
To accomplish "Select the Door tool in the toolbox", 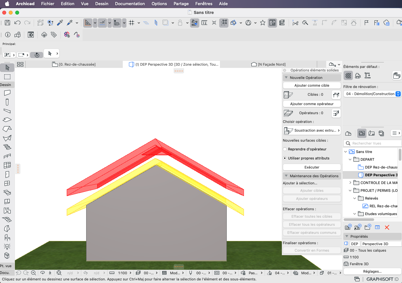I will pyautogui.click(x=7, y=174).
